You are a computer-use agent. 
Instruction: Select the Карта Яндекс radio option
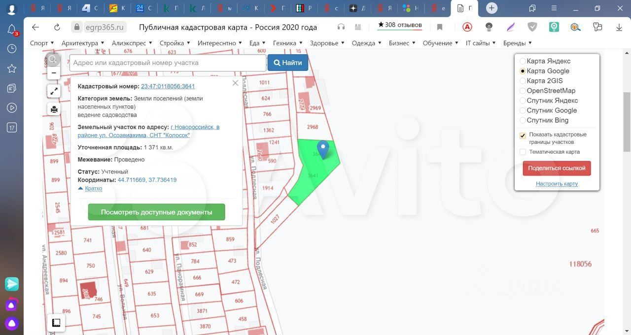coord(523,61)
